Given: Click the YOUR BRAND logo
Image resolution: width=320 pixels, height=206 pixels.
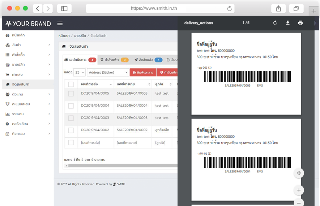Looking at the screenshot, I should [x=28, y=23].
